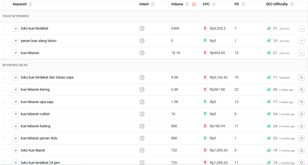Sort by SEO Difficulty column header

277,4
